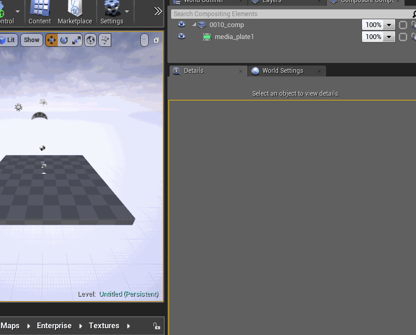Image resolution: width=416 pixels, height=335 pixels.
Task: Open the Marketplace from toolbar
Action: coord(75,12)
